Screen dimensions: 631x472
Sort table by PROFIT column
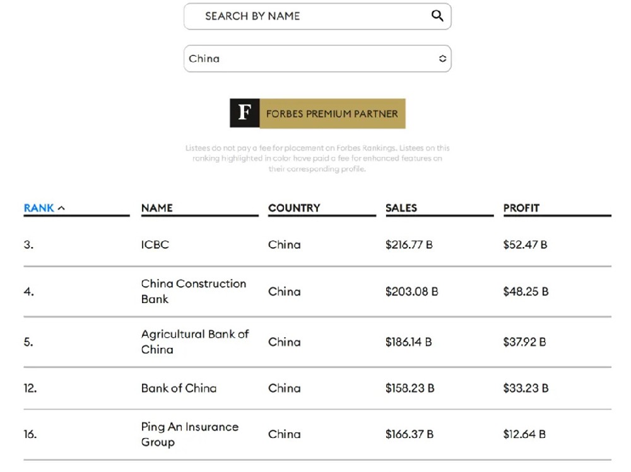521,208
